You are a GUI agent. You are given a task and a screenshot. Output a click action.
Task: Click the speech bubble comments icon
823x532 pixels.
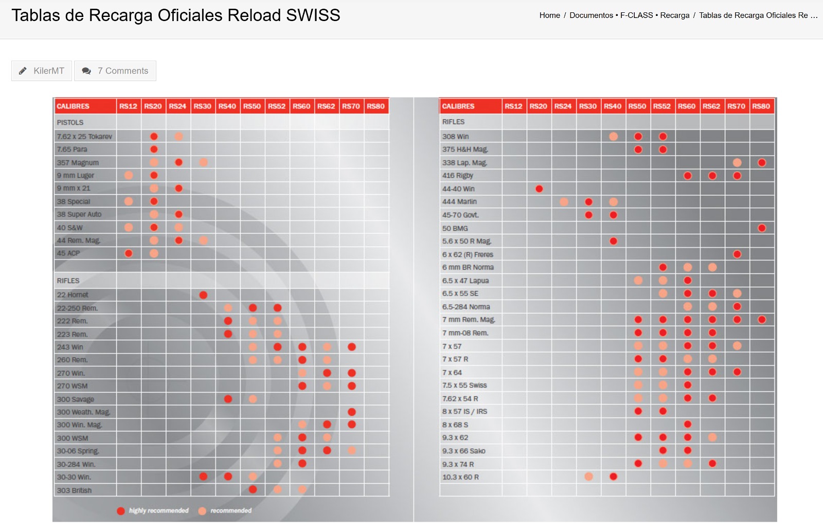tap(86, 71)
